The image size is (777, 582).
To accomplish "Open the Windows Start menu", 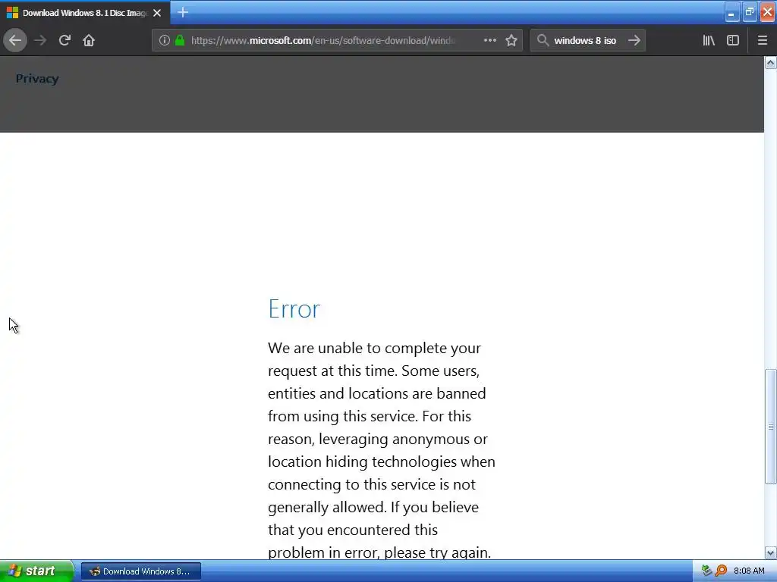I will click(36, 571).
